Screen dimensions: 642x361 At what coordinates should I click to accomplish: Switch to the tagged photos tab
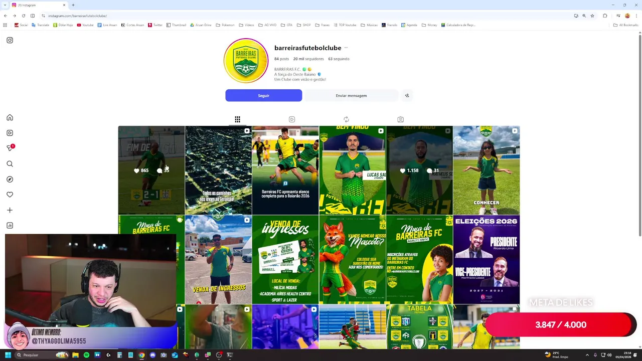[400, 119]
